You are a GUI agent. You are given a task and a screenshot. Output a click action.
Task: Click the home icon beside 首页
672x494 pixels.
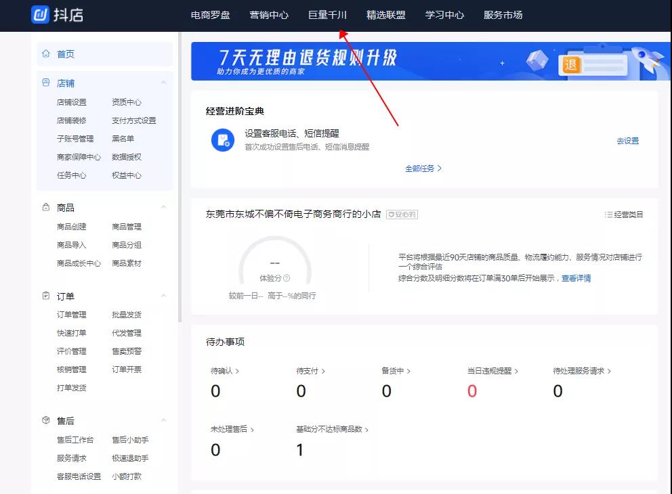[x=46, y=53]
